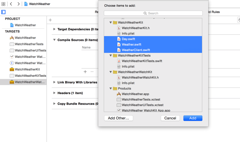Go back with the left arrow
The width and height of the screenshot is (240, 142).
11,4
